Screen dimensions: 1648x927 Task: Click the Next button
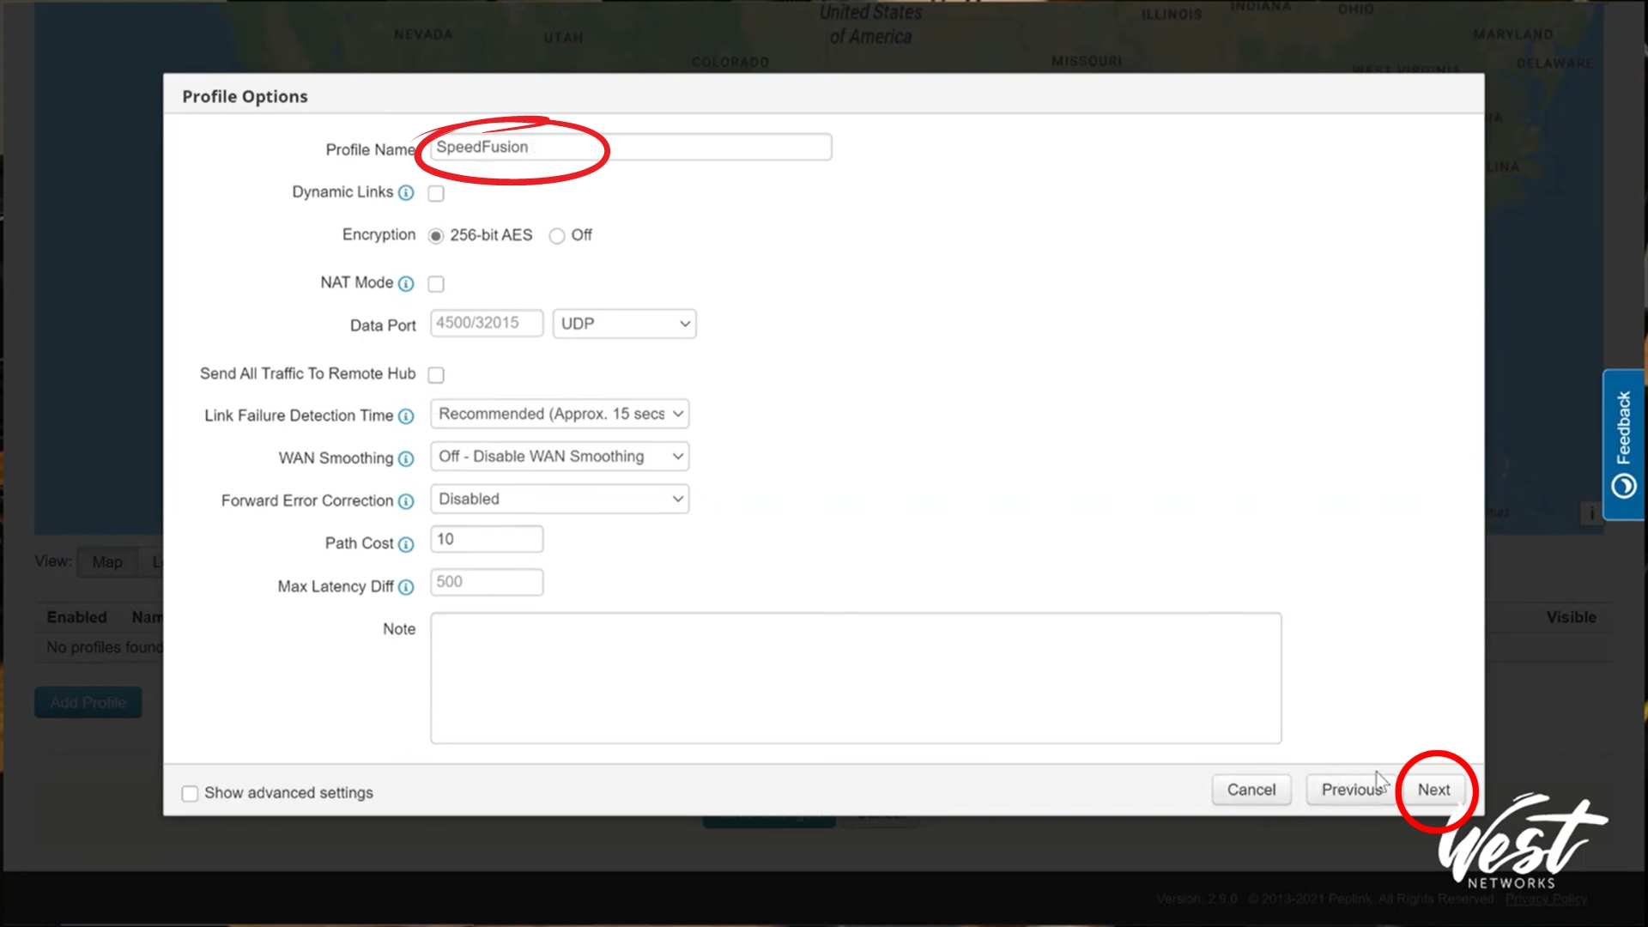point(1433,790)
